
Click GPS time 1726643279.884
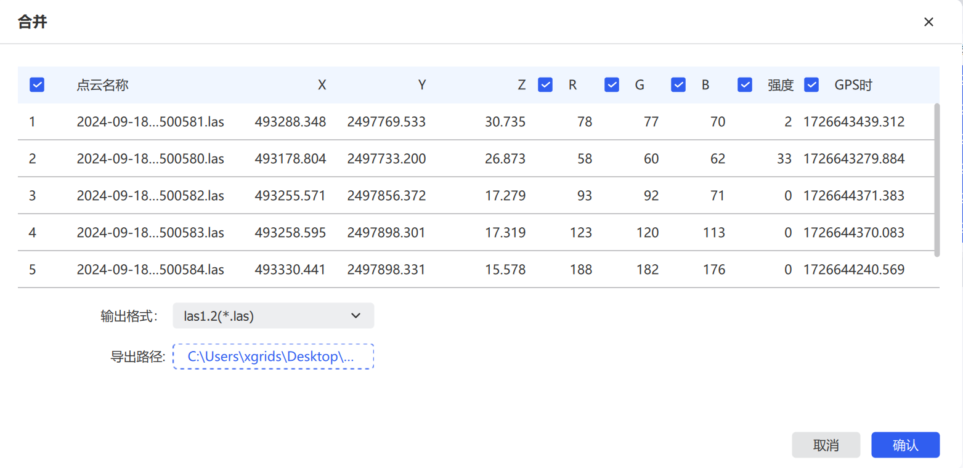tap(854, 159)
